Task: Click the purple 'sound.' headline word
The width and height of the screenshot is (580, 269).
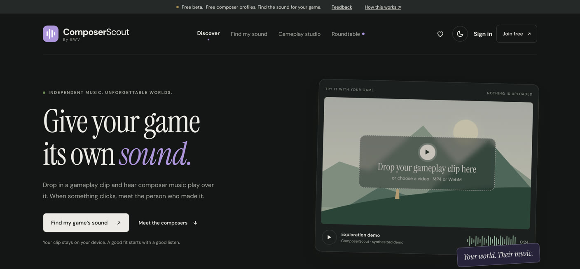Action: (155, 155)
